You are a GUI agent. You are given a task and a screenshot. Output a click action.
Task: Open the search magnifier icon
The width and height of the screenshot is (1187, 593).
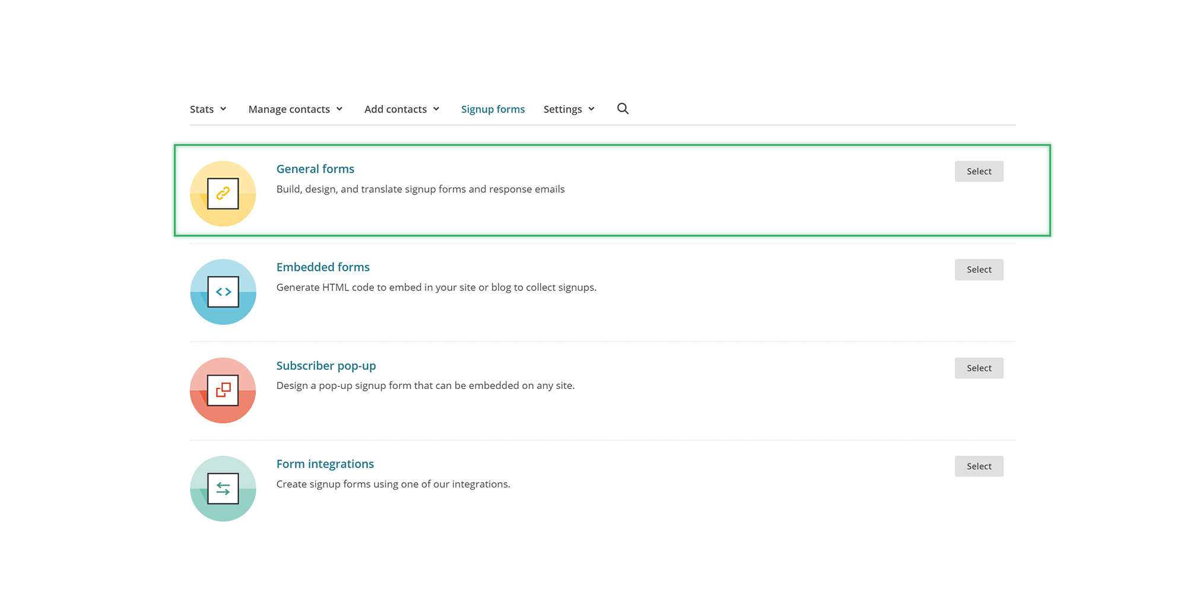pyautogui.click(x=623, y=109)
